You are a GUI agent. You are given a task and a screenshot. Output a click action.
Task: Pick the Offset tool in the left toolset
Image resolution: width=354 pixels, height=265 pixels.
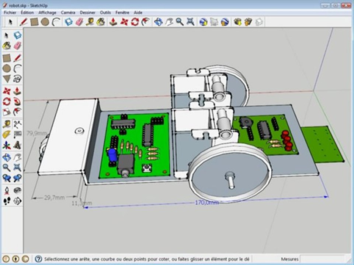(x=17, y=112)
